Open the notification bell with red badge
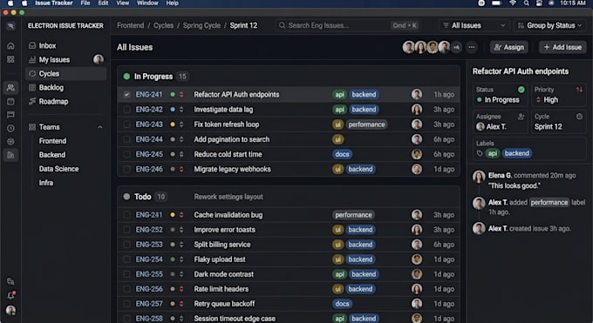The image size is (593, 323). [11, 295]
